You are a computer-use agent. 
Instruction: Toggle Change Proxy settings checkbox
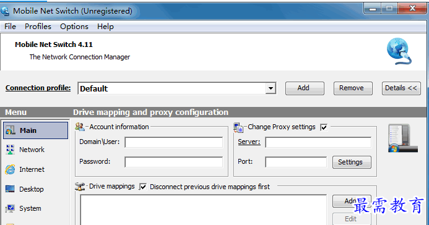coord(324,127)
